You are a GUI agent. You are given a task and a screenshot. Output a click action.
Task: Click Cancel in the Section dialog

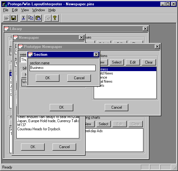[79, 78]
